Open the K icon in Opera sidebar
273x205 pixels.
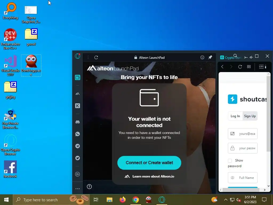point(78,106)
